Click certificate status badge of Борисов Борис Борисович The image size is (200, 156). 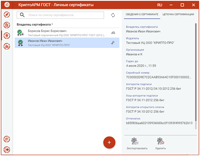point(20,33)
